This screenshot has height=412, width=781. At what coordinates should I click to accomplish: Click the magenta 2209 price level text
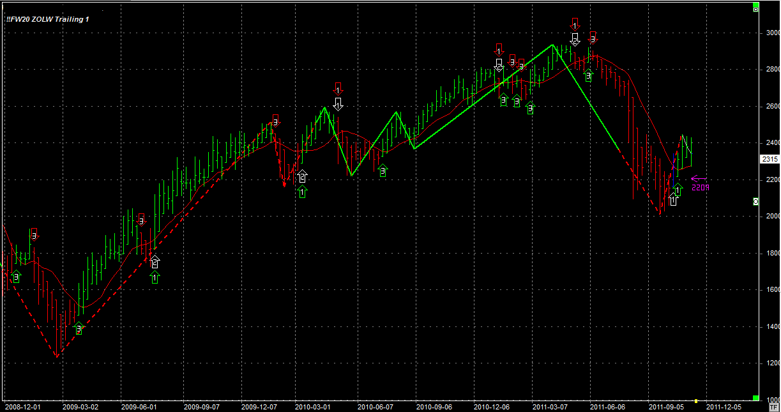pyautogui.click(x=700, y=188)
